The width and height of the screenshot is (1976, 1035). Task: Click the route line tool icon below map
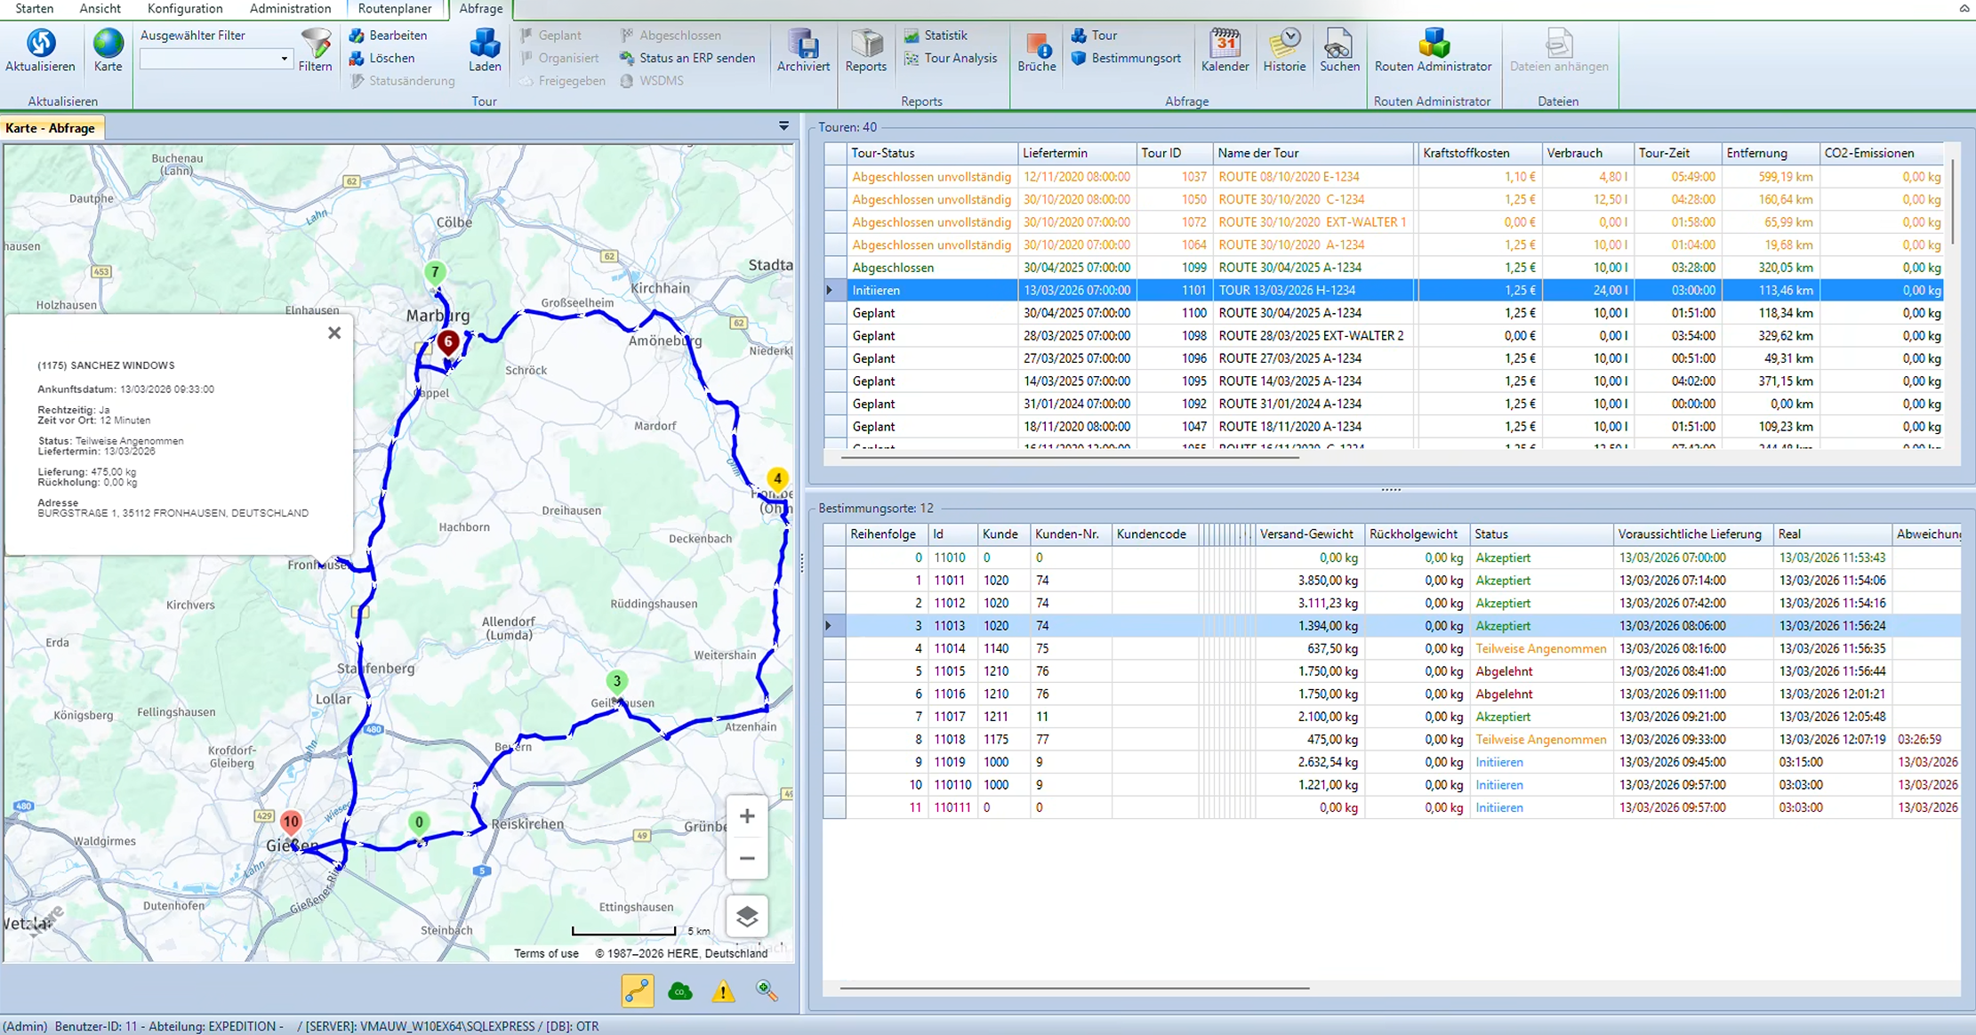pyautogui.click(x=638, y=991)
